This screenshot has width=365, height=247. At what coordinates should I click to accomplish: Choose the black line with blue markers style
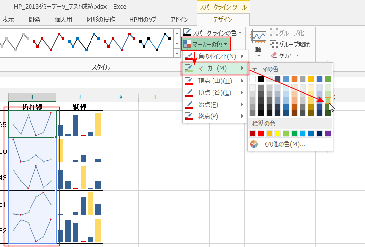pos(84,42)
